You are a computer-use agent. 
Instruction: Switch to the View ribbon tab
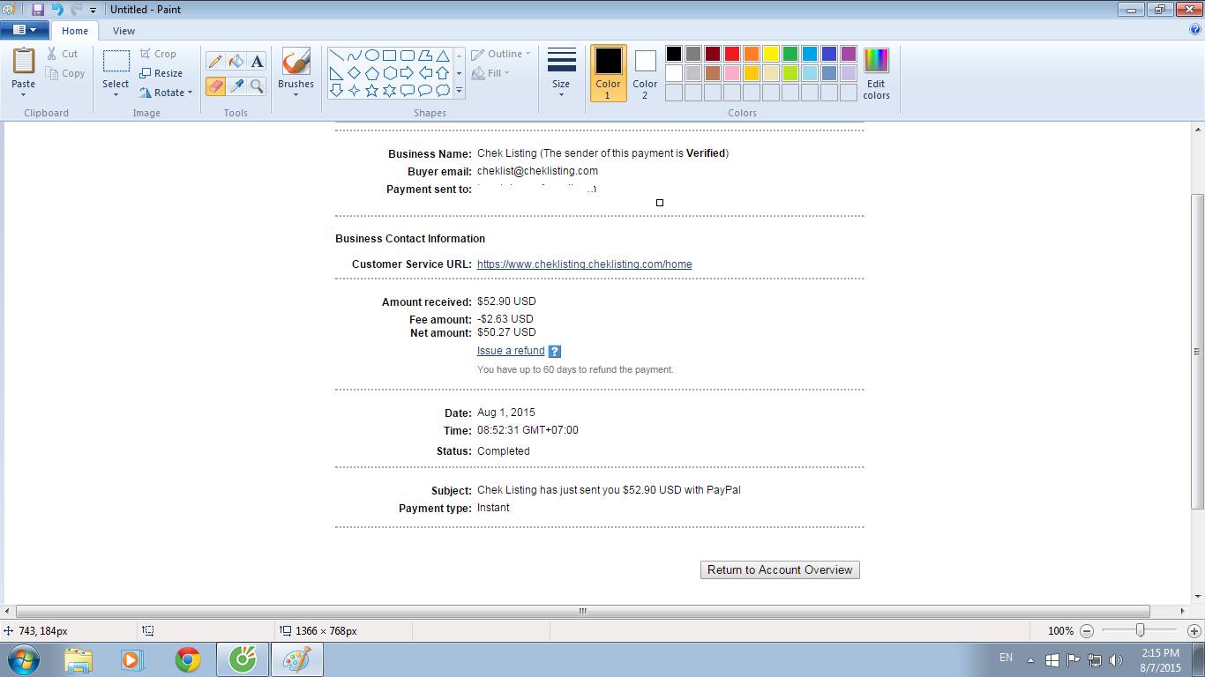coord(123,30)
